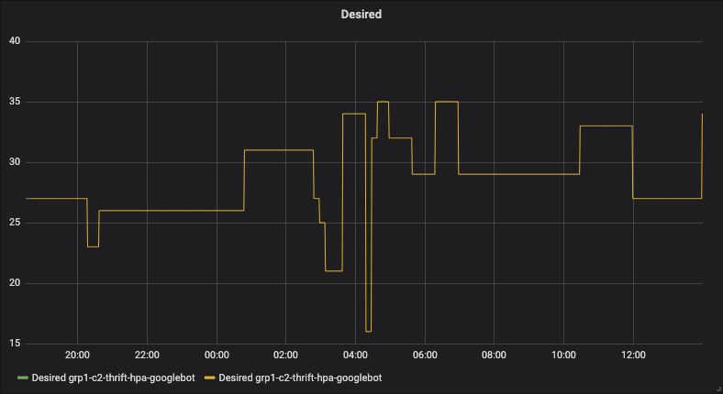Viewport: 723px width, 394px height.
Task: Click the green legend color swatch
Action: (22, 378)
